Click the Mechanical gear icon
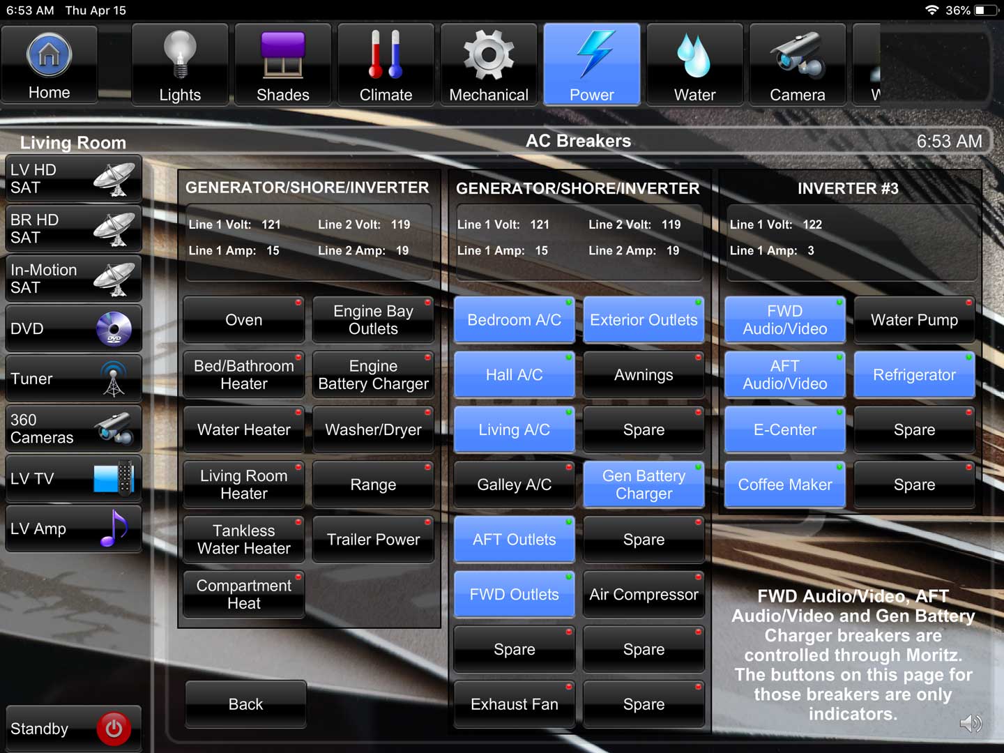Viewport: 1004px width, 753px height. coord(489,64)
